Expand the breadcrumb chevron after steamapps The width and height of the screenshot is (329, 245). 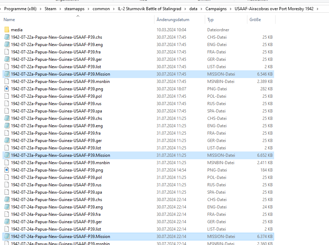(89, 9)
